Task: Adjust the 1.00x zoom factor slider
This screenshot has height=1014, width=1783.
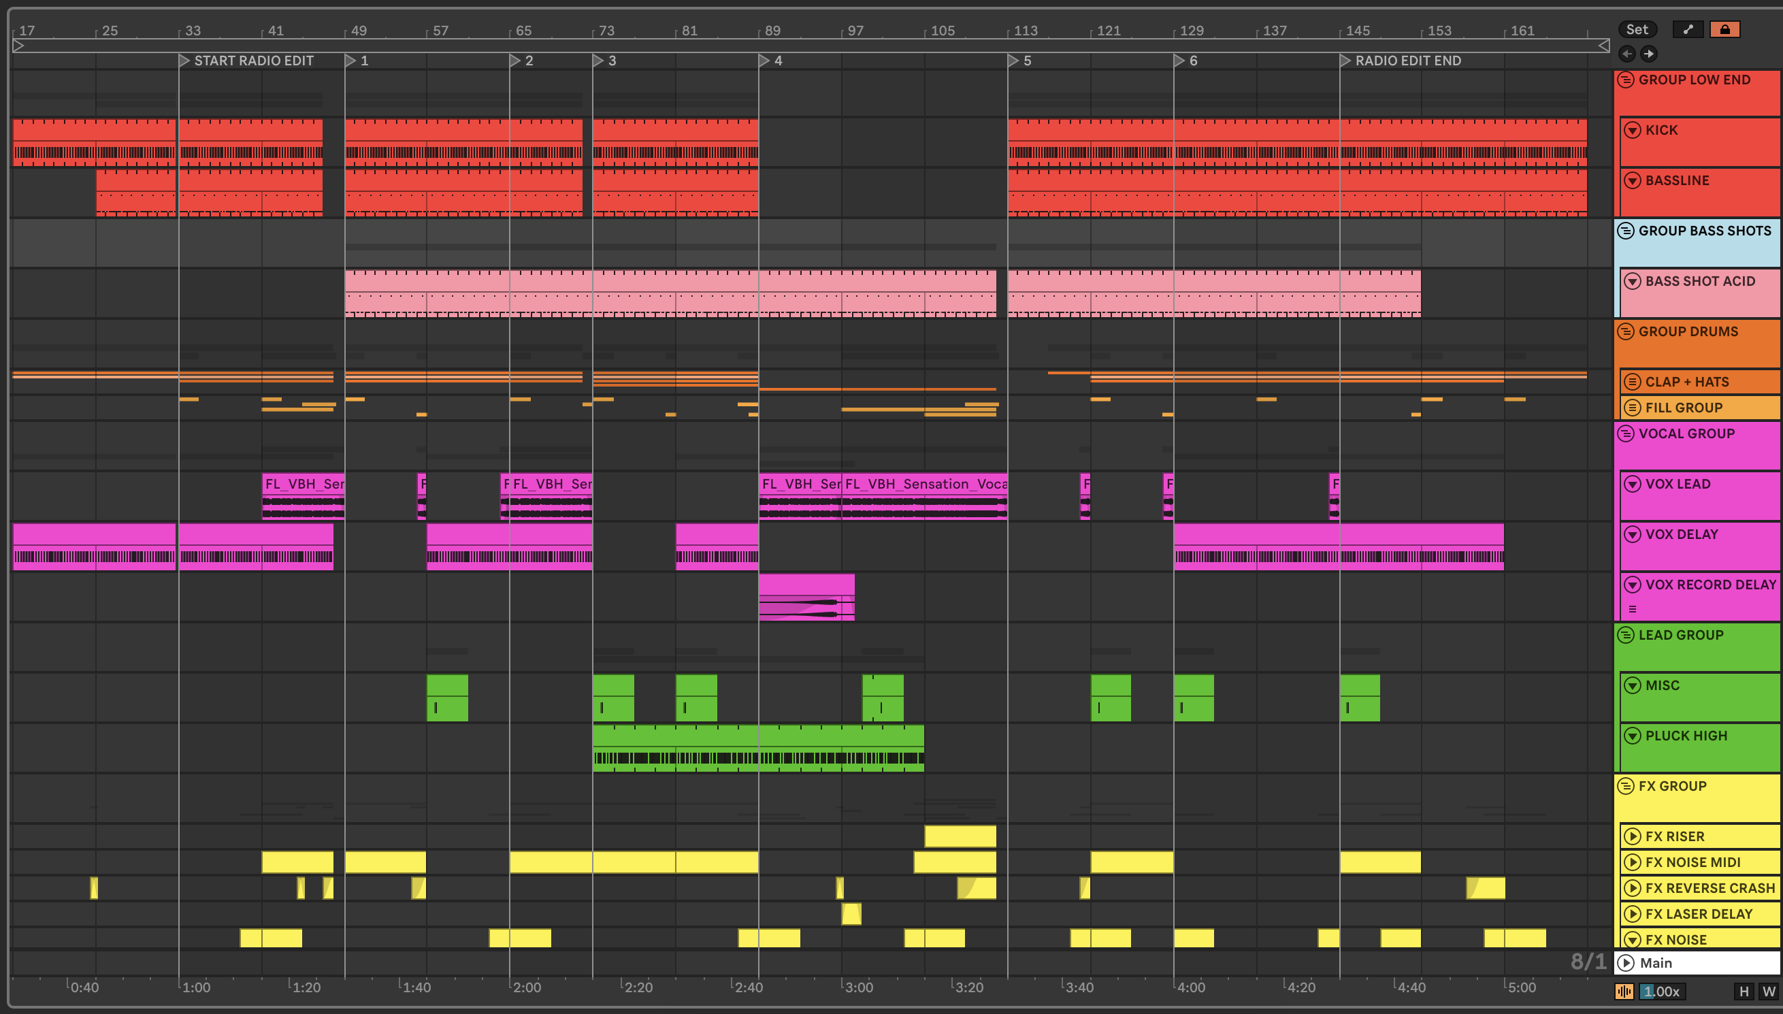Action: click(x=1663, y=991)
